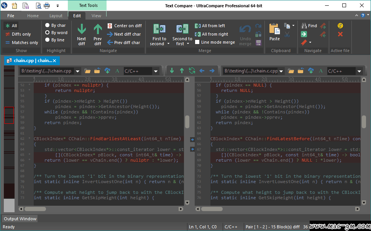Click the help question mark icon
This screenshot has height=231, width=371.
point(363,16)
